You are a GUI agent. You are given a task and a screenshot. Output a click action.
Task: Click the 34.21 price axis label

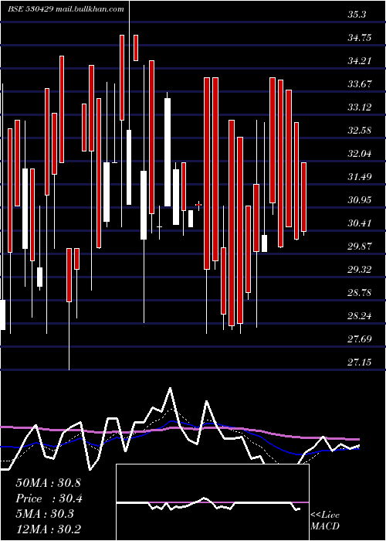360,61
